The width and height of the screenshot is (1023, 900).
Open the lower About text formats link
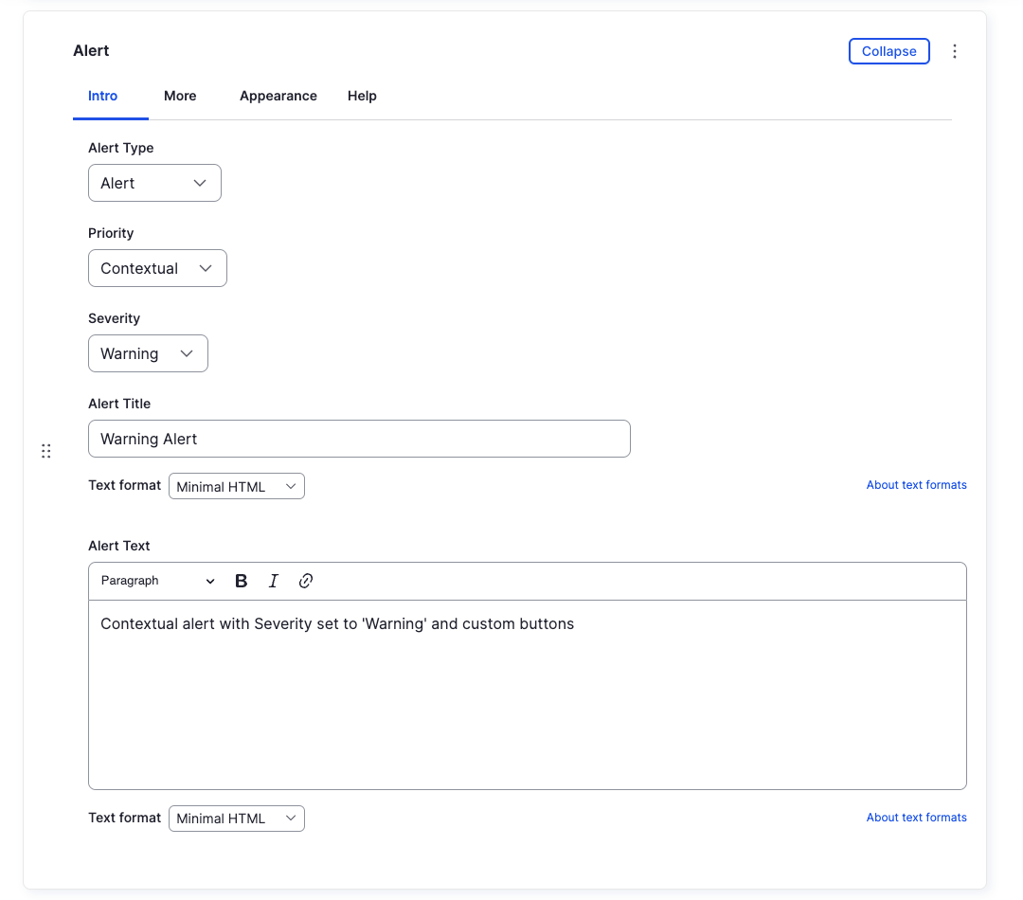click(916, 817)
